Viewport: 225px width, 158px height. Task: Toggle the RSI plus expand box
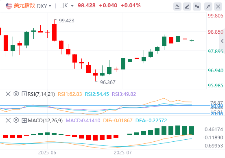point(24,94)
